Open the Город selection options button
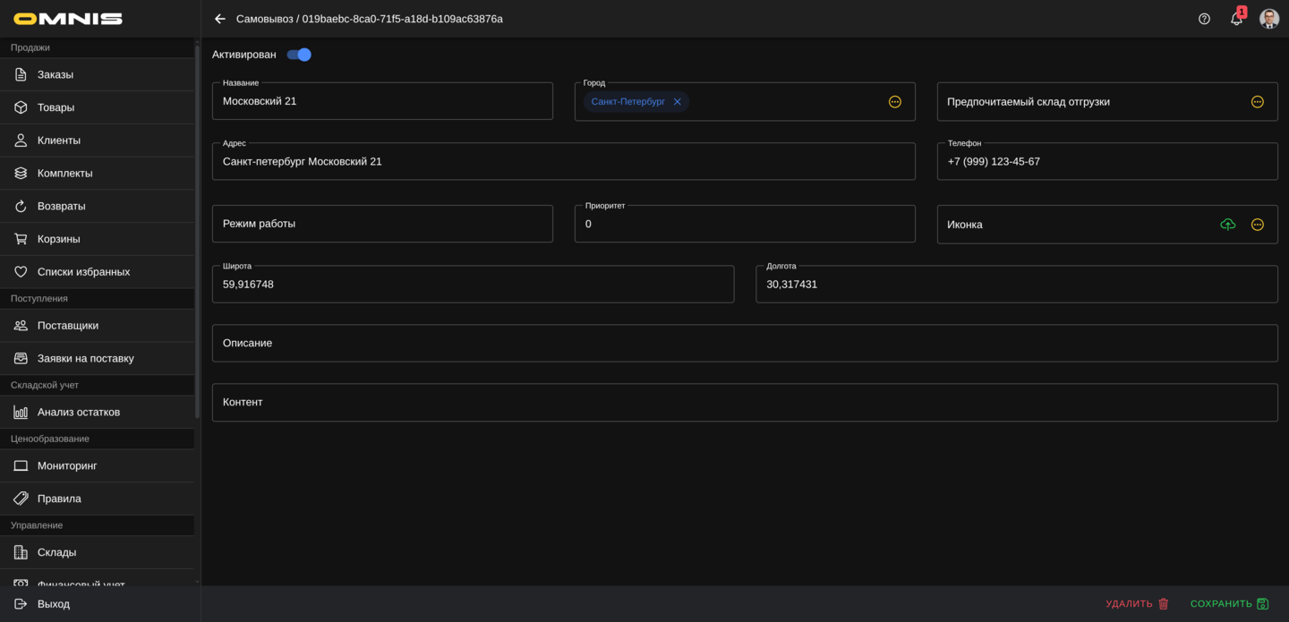 tap(894, 102)
